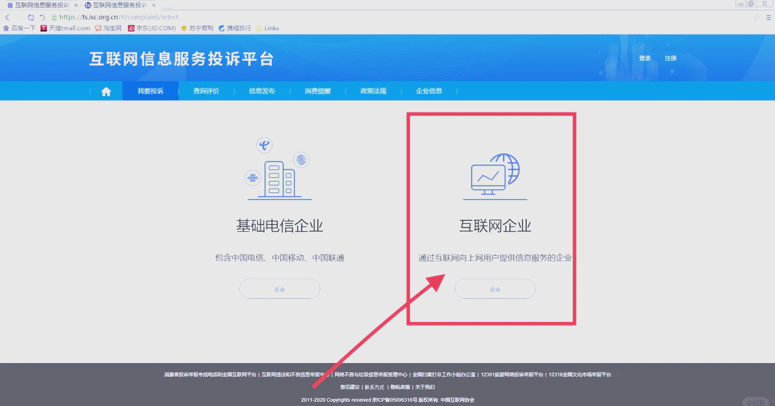Click 中国互联网协会 in footer copyright
Screen dimensions: 775x406
(x=457, y=400)
